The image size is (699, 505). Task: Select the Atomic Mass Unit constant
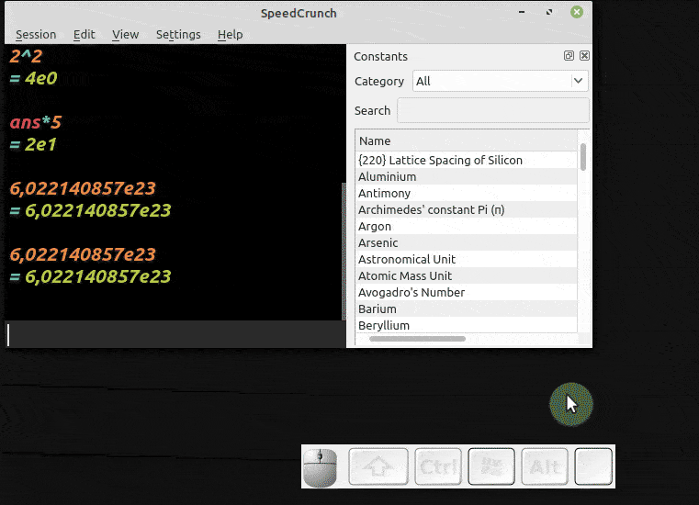click(467, 275)
